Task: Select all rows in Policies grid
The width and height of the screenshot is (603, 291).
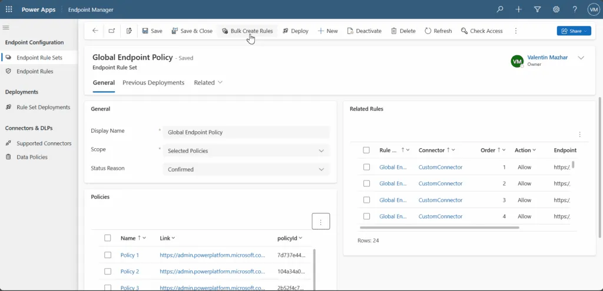Action: pos(108,238)
